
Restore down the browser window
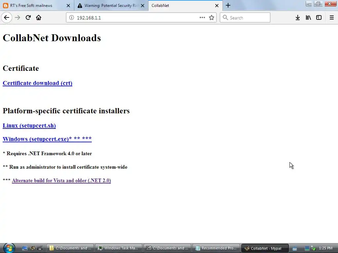coord(318,4)
